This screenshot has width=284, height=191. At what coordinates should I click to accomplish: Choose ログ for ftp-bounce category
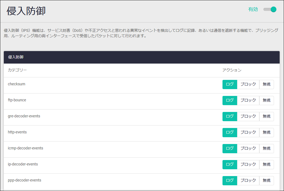[230, 100]
